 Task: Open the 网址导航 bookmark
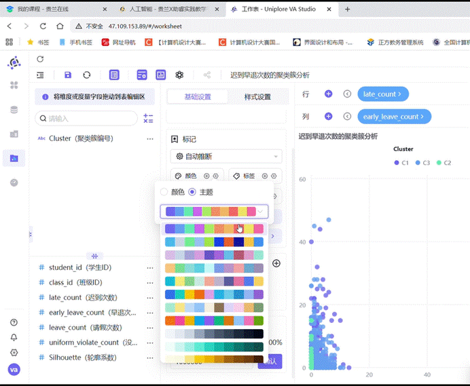(119, 42)
